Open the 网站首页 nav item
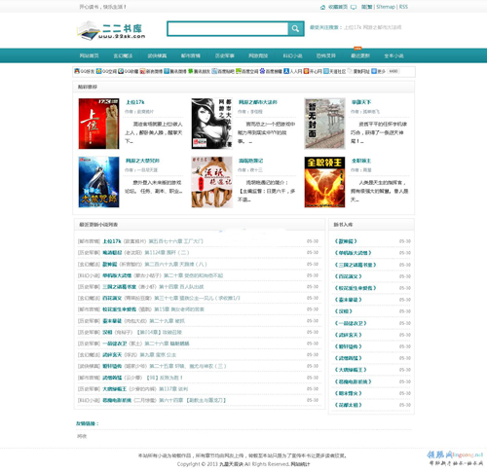Viewport: 487px width, 471px height. (x=89, y=55)
